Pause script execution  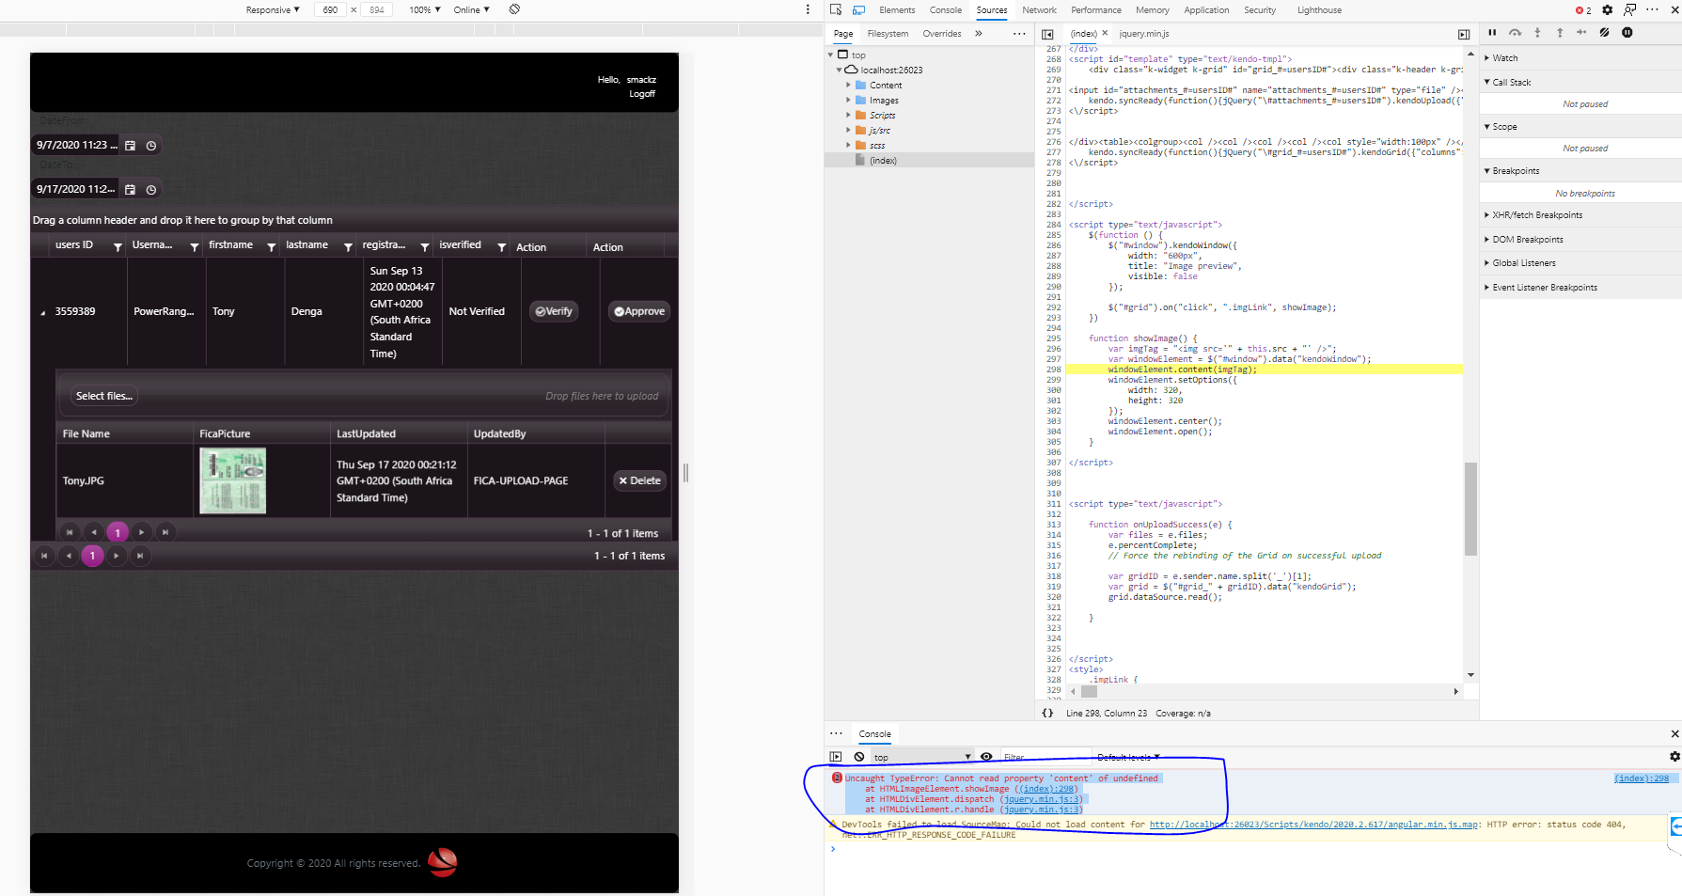click(x=1492, y=33)
